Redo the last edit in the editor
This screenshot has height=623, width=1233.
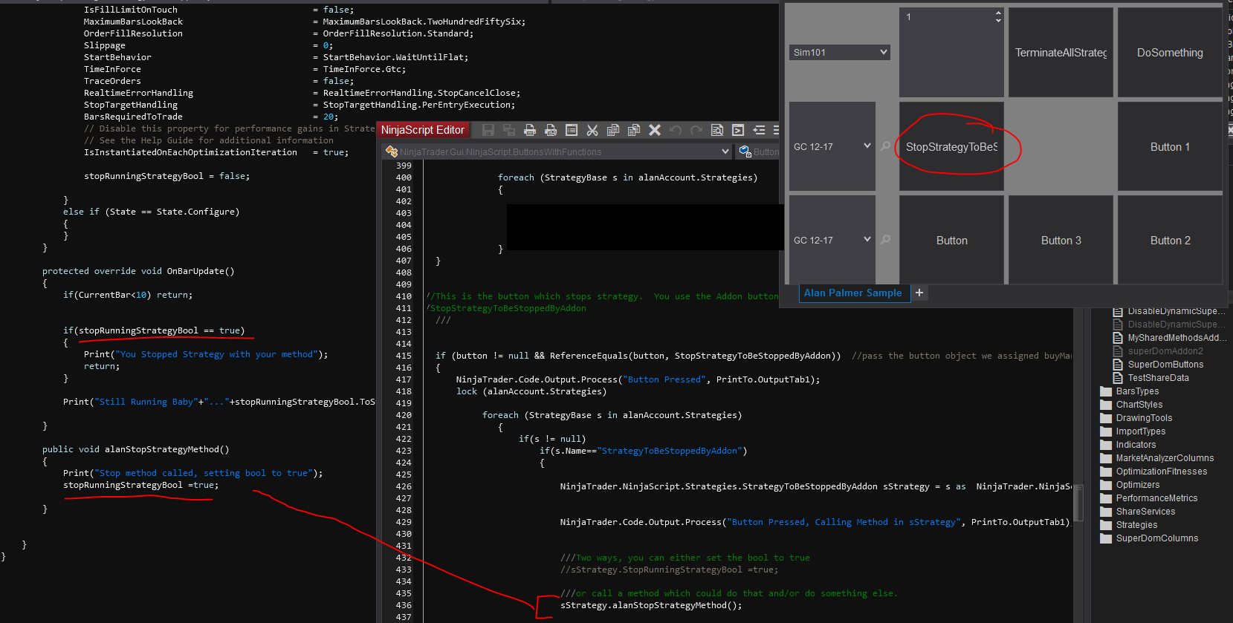[x=696, y=130]
